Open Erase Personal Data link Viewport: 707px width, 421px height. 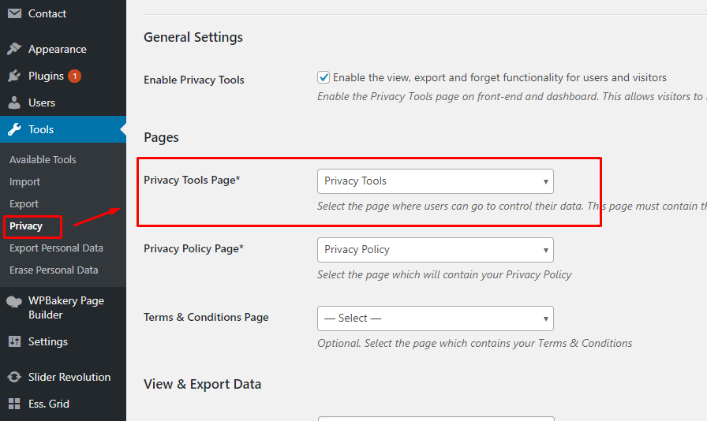coord(54,270)
